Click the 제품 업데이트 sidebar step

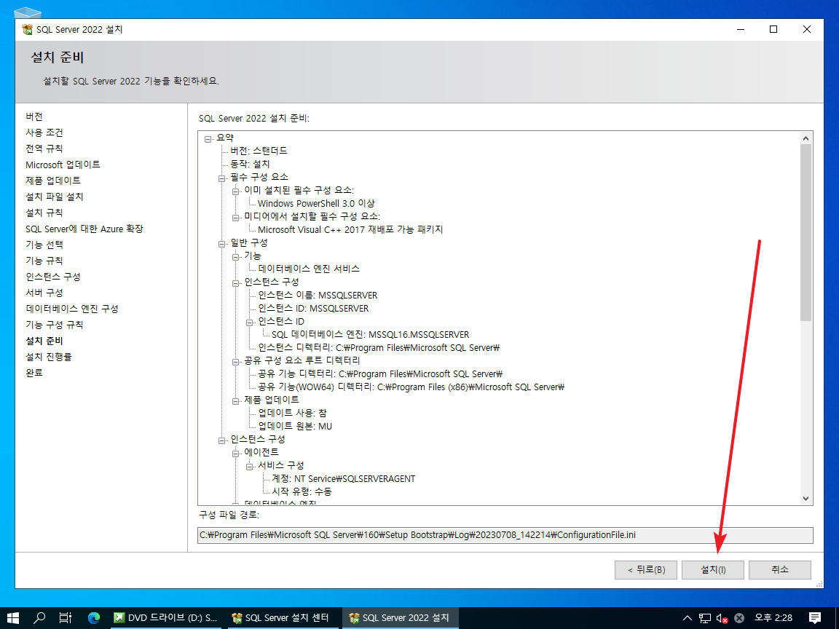coord(53,181)
